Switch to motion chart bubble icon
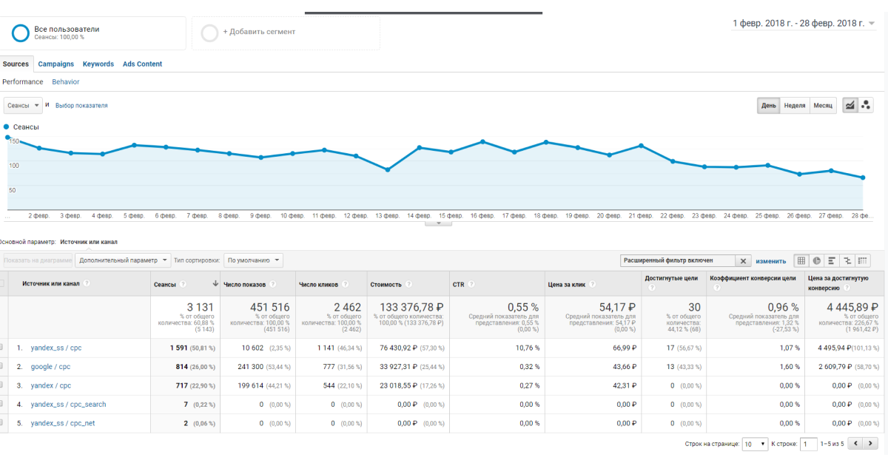888x466 pixels. tap(866, 106)
